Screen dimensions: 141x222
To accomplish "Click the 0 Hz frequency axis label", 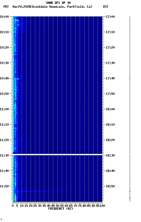I will [x=13, y=206].
